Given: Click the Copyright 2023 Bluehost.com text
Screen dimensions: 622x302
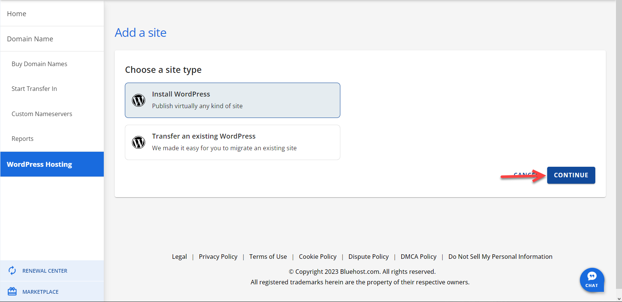Looking at the screenshot, I should (x=362, y=272).
